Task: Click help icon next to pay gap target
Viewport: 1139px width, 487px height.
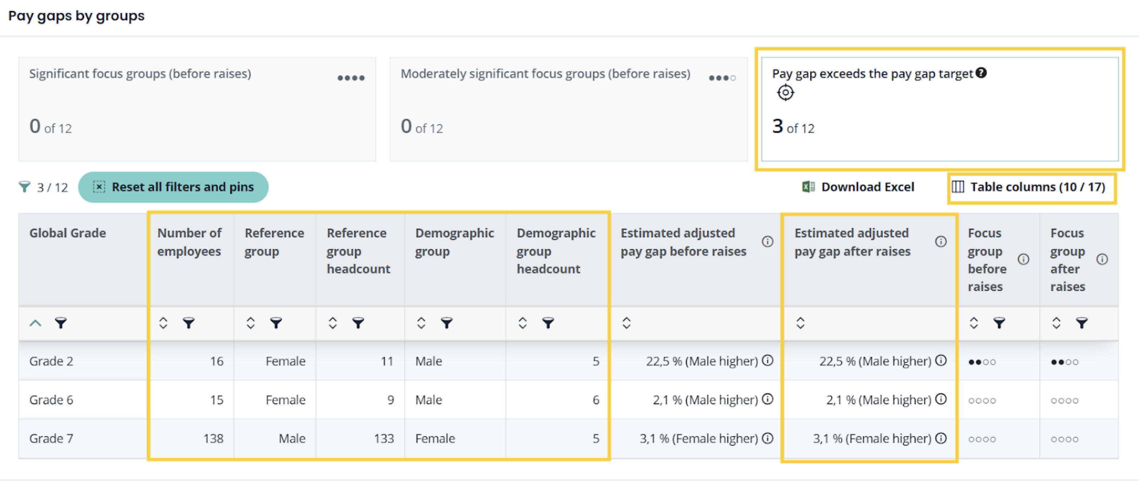Action: (981, 73)
